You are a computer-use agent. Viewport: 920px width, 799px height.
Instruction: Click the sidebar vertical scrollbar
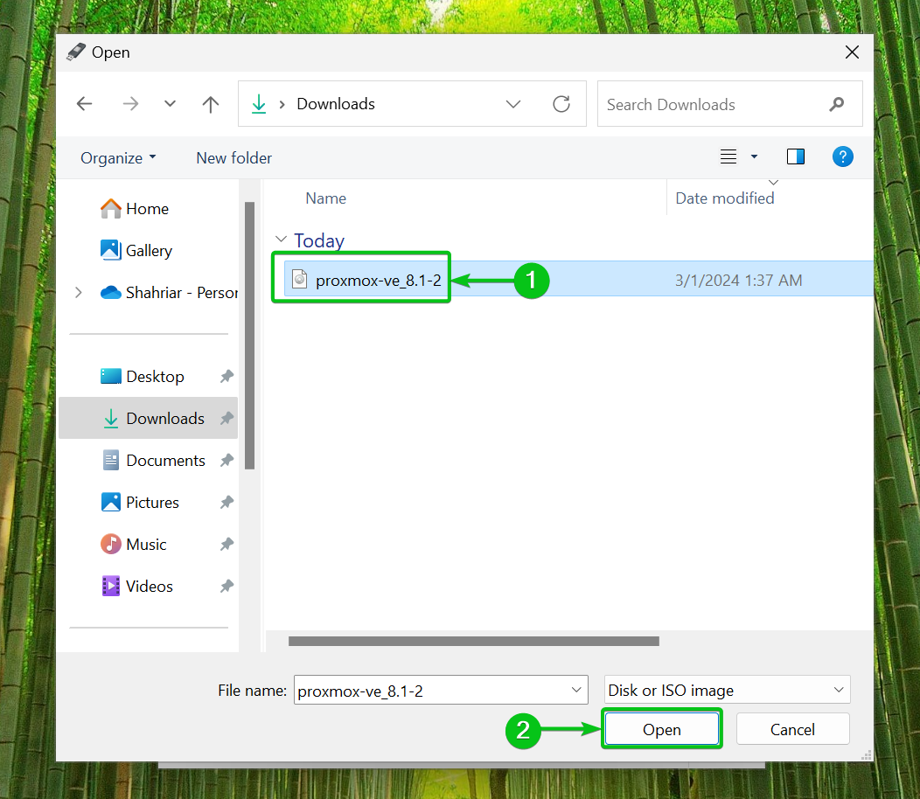[x=249, y=336]
